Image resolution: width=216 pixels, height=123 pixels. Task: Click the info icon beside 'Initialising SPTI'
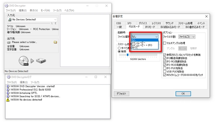point(8,93)
